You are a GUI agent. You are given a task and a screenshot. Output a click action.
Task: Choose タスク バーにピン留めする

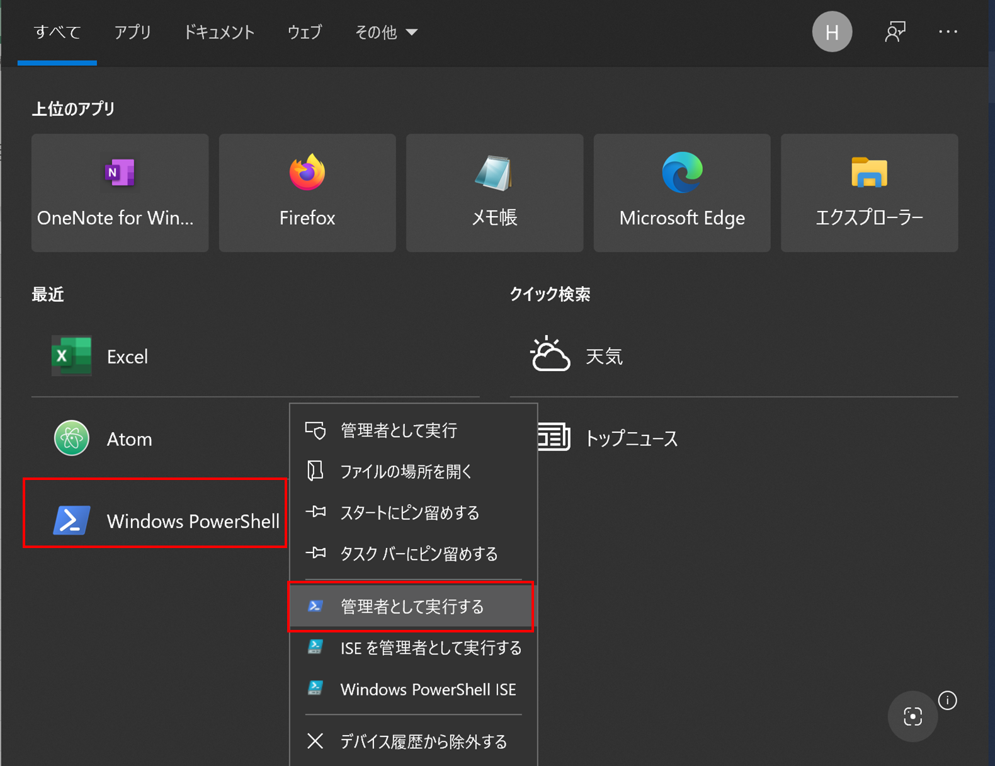413,554
